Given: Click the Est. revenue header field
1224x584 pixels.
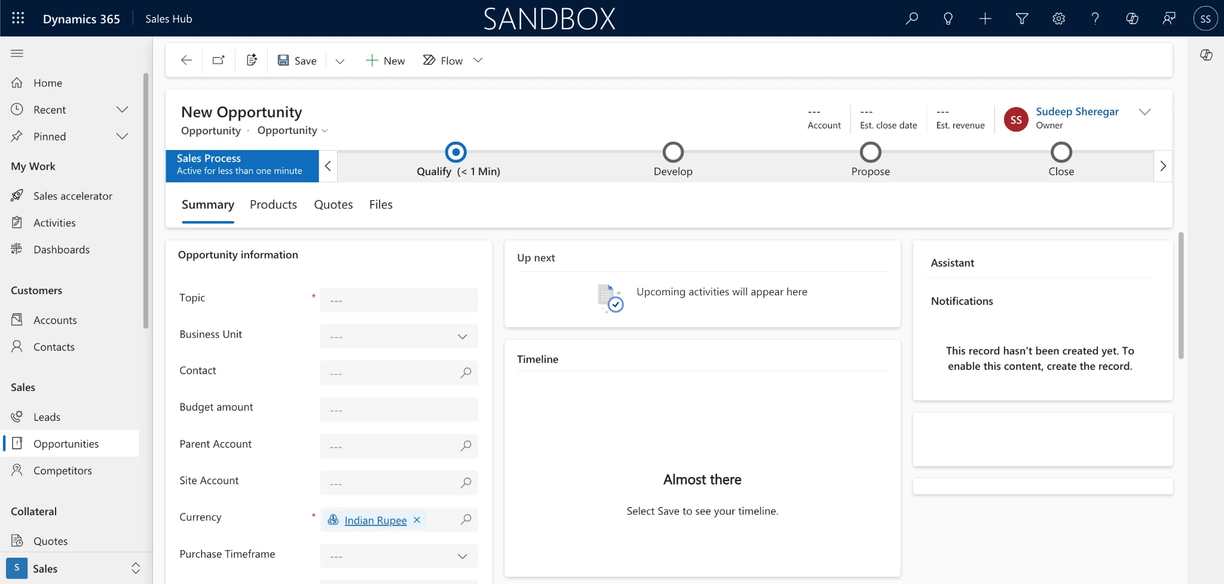Looking at the screenshot, I should [x=960, y=119].
